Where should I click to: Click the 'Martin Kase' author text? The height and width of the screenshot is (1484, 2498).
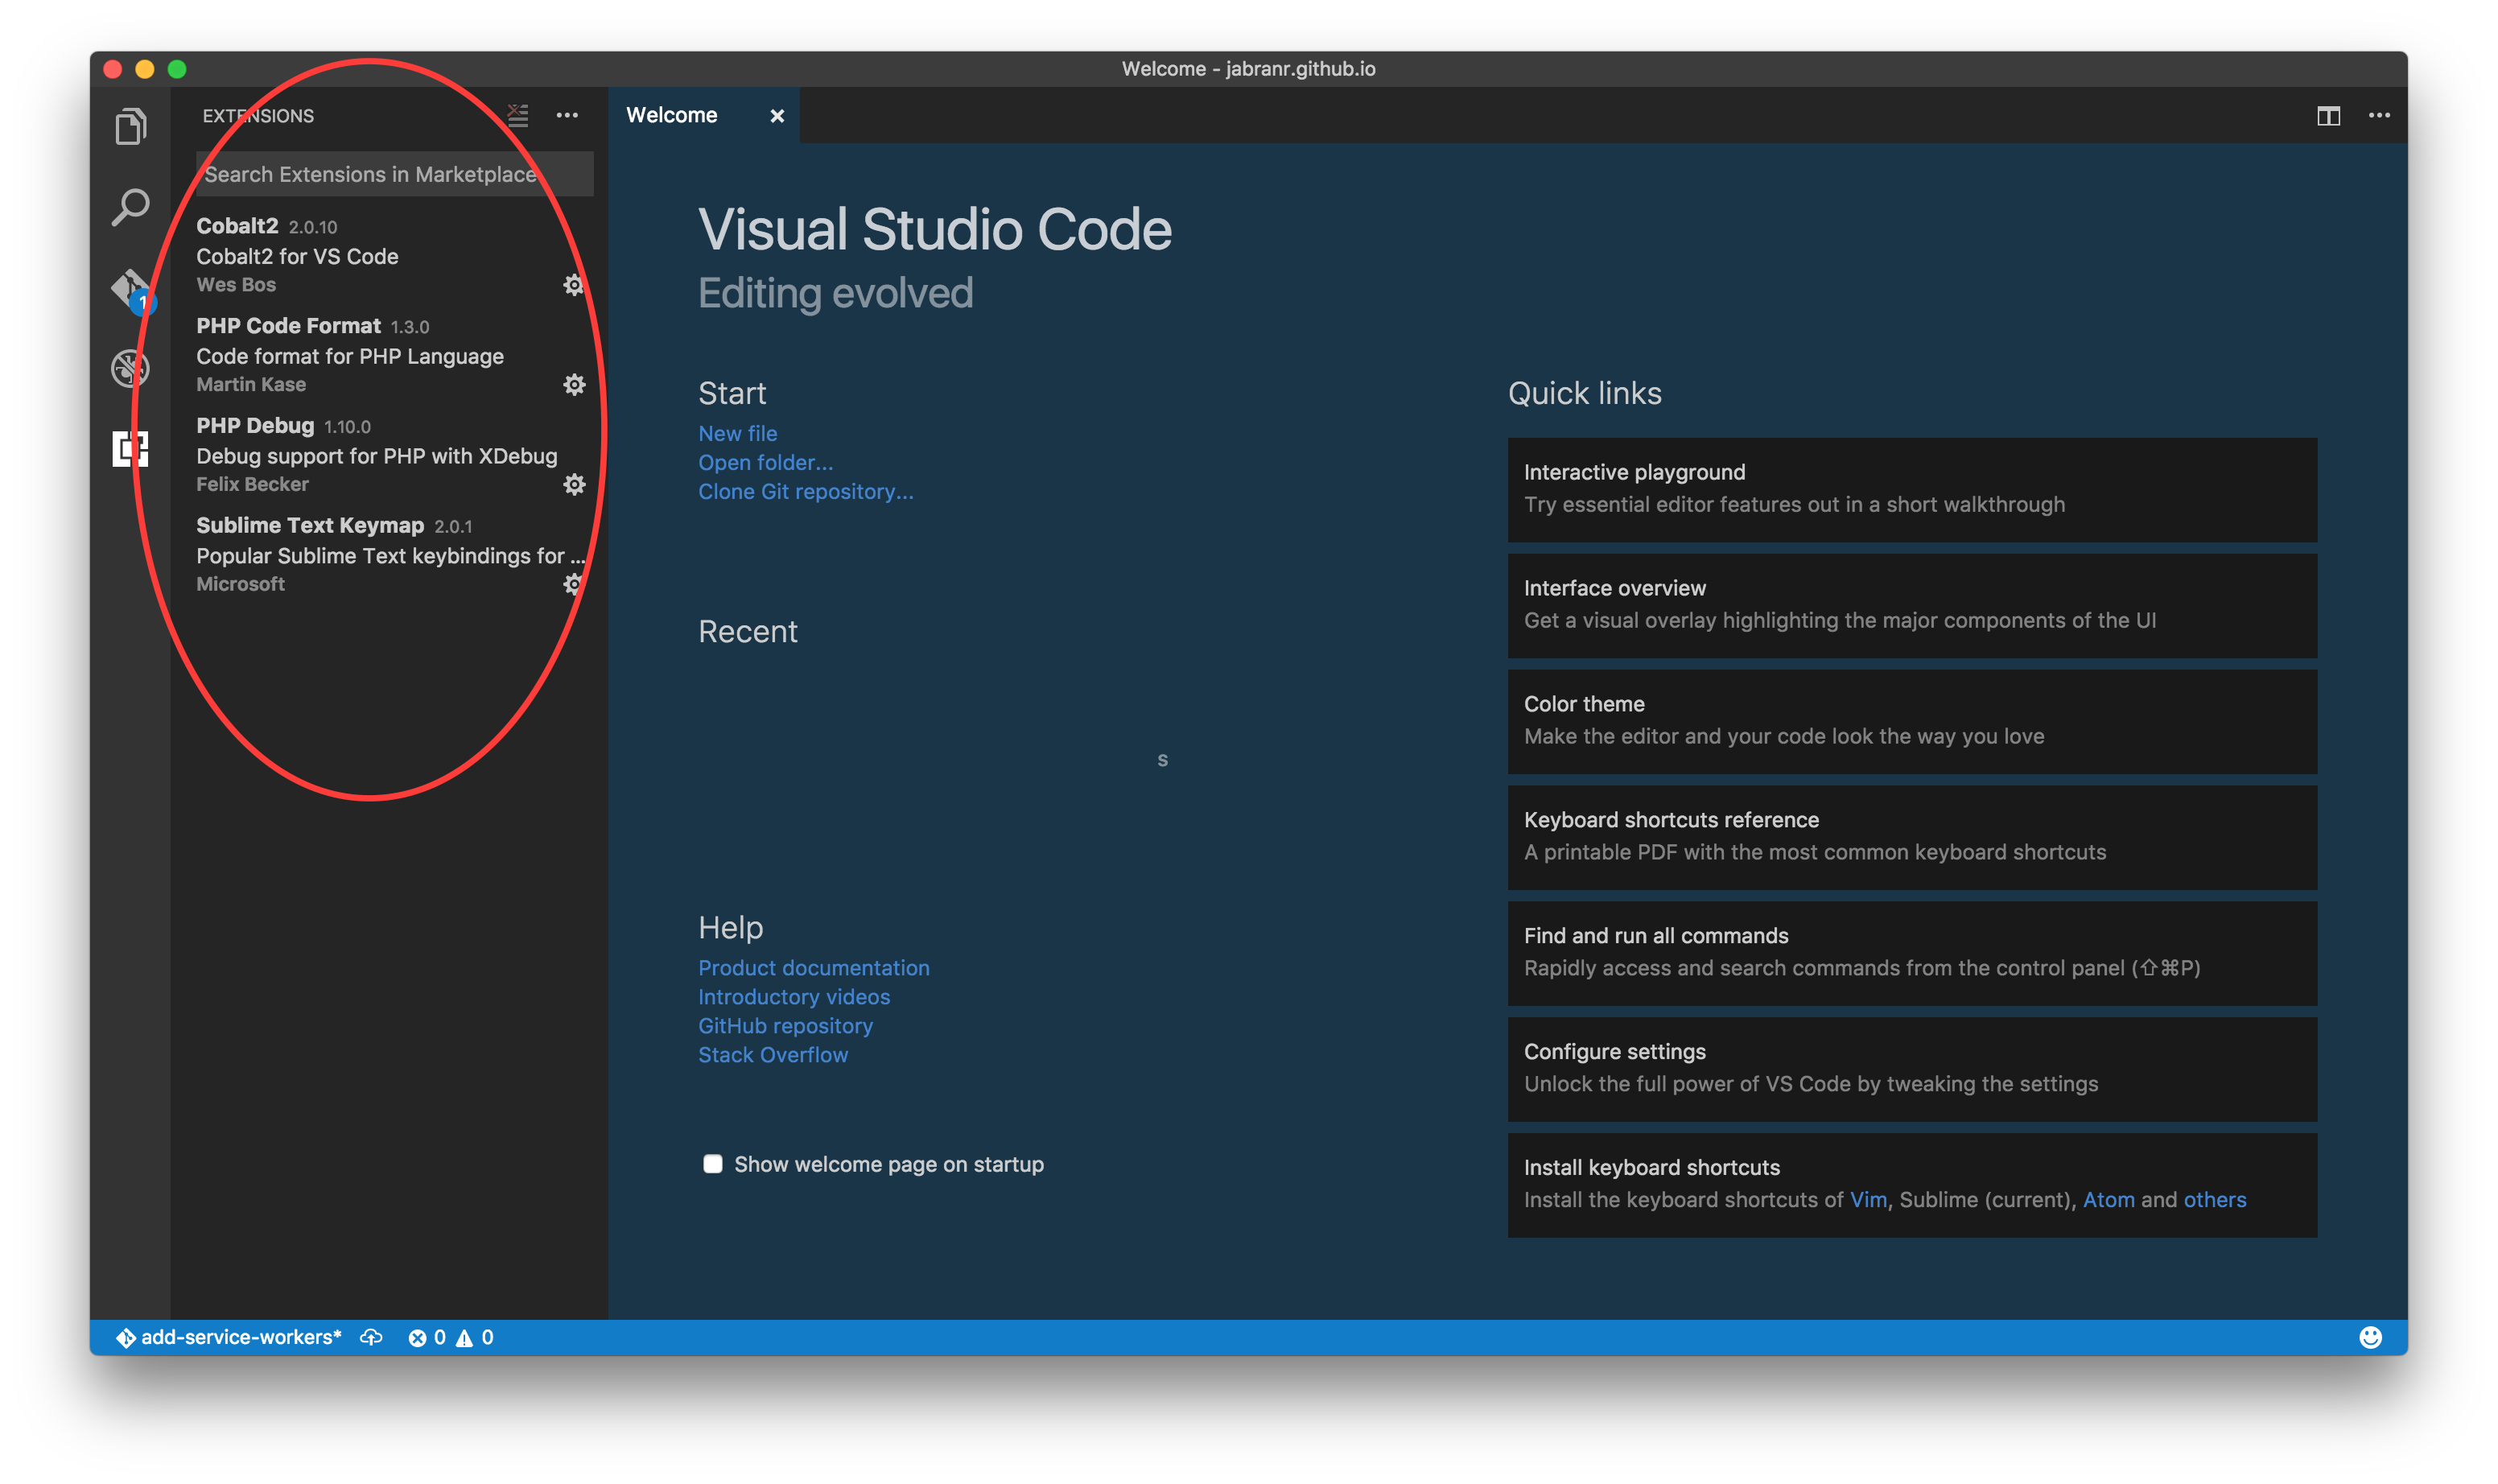[x=251, y=385]
